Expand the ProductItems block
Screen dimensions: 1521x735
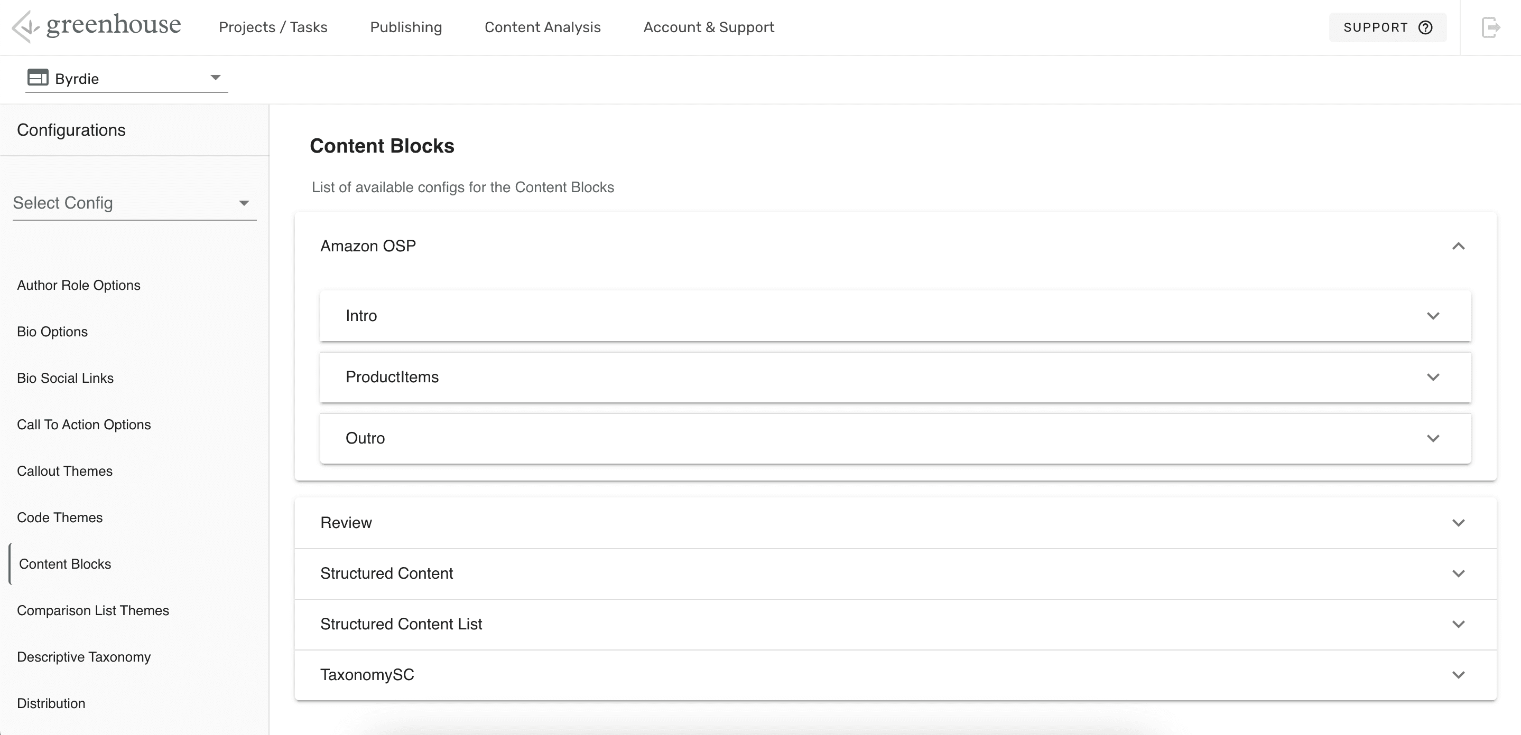click(1432, 378)
